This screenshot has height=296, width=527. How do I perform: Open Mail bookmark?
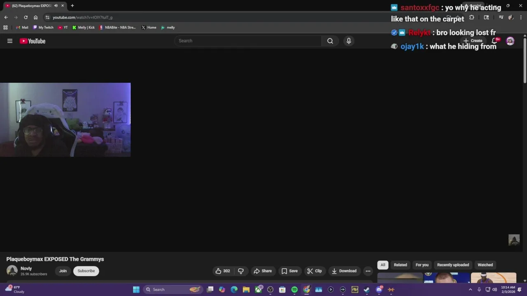coord(22,28)
